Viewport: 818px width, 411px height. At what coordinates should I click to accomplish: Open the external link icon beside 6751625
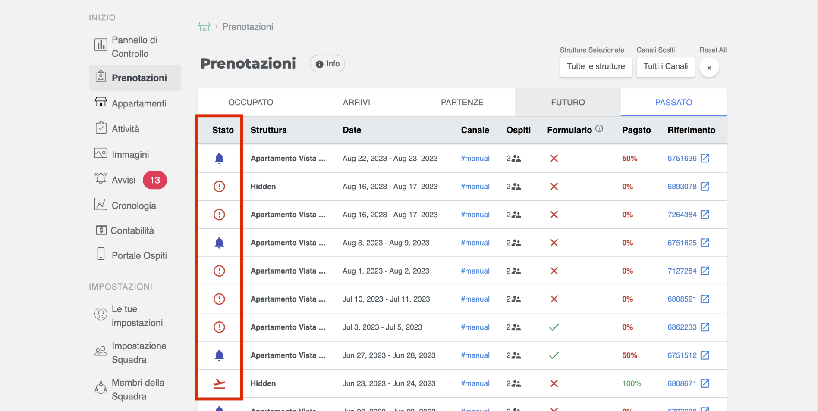click(x=705, y=243)
